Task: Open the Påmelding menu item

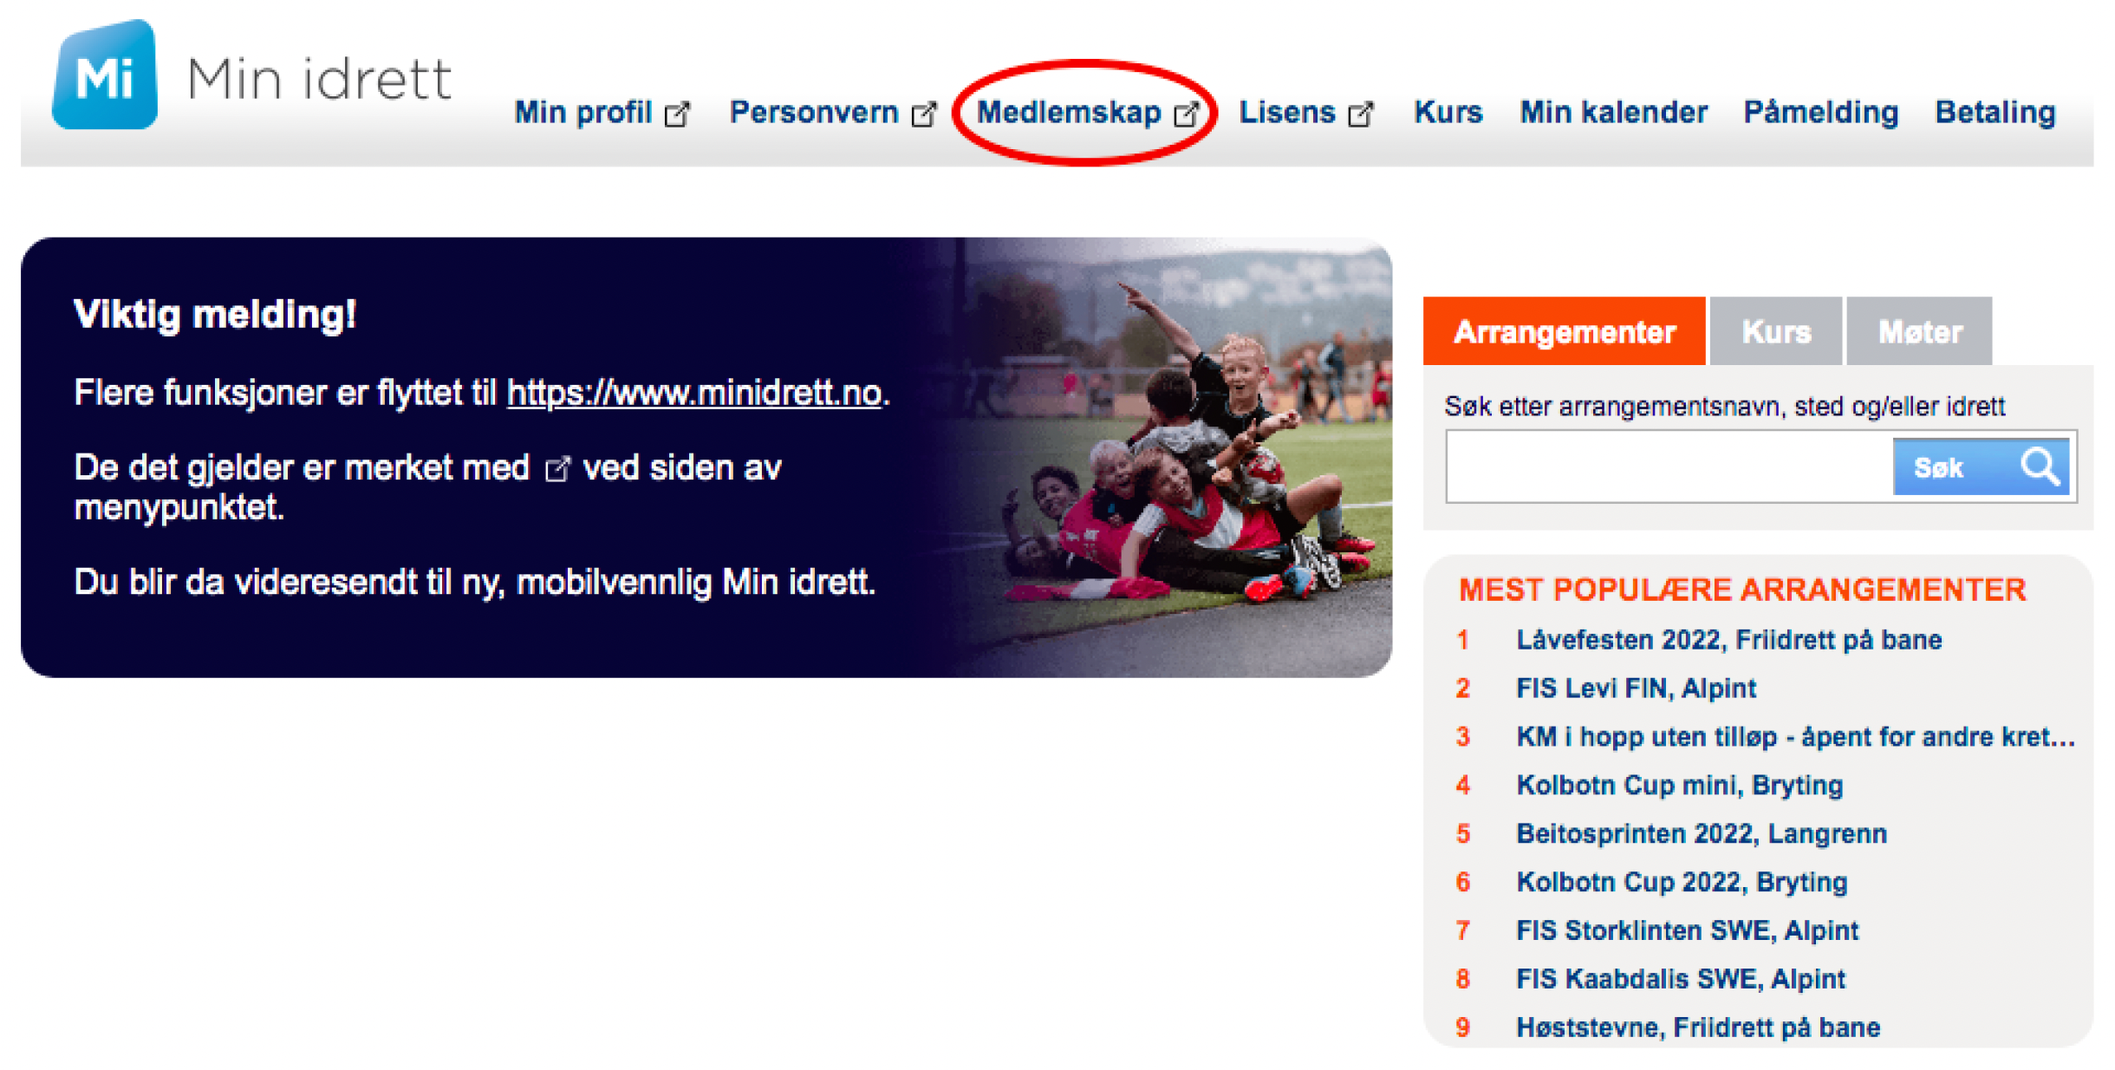Action: (x=1820, y=112)
